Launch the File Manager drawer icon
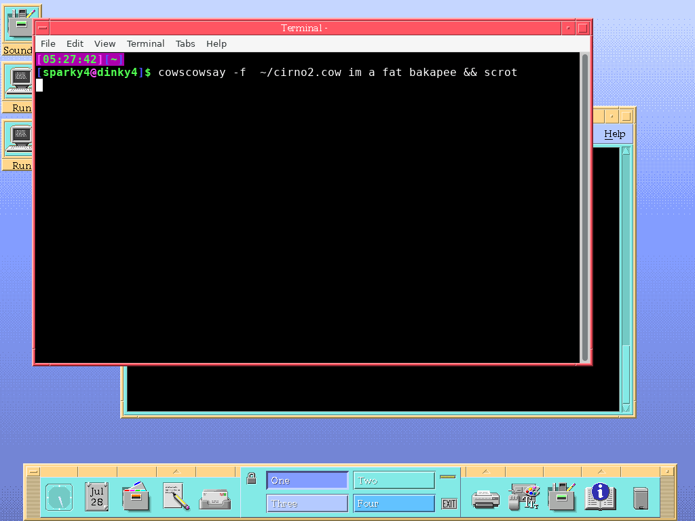Image resolution: width=695 pixels, height=521 pixels. pyautogui.click(x=136, y=497)
